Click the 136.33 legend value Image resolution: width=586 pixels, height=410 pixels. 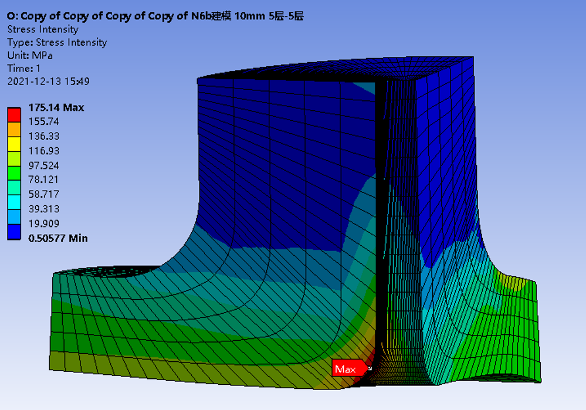[43, 136]
